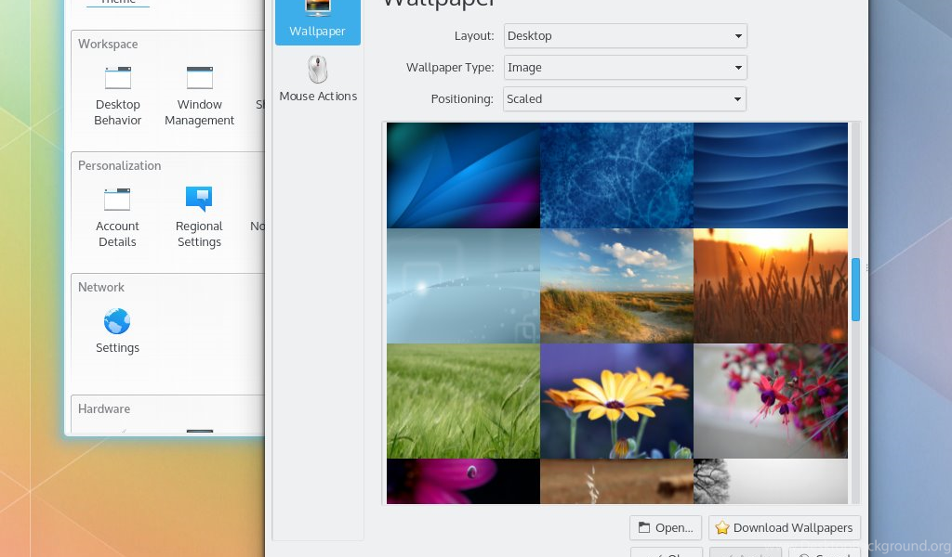
Task: Open the Wallpaper Type combo box
Action: tap(625, 68)
